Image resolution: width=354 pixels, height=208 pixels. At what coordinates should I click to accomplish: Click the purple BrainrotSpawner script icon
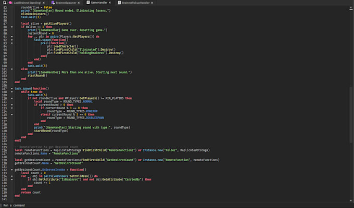pyautogui.click(x=53, y=3)
